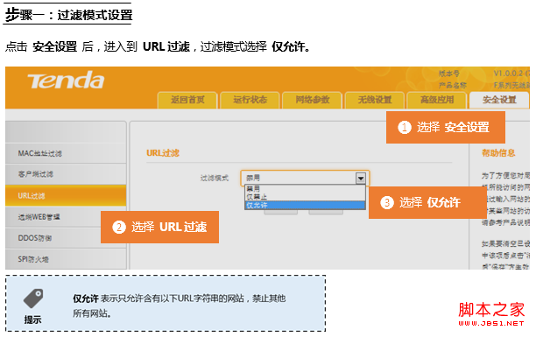Click the Tenda logo in the header
Viewport: 536px width, 337px height.
(66, 81)
